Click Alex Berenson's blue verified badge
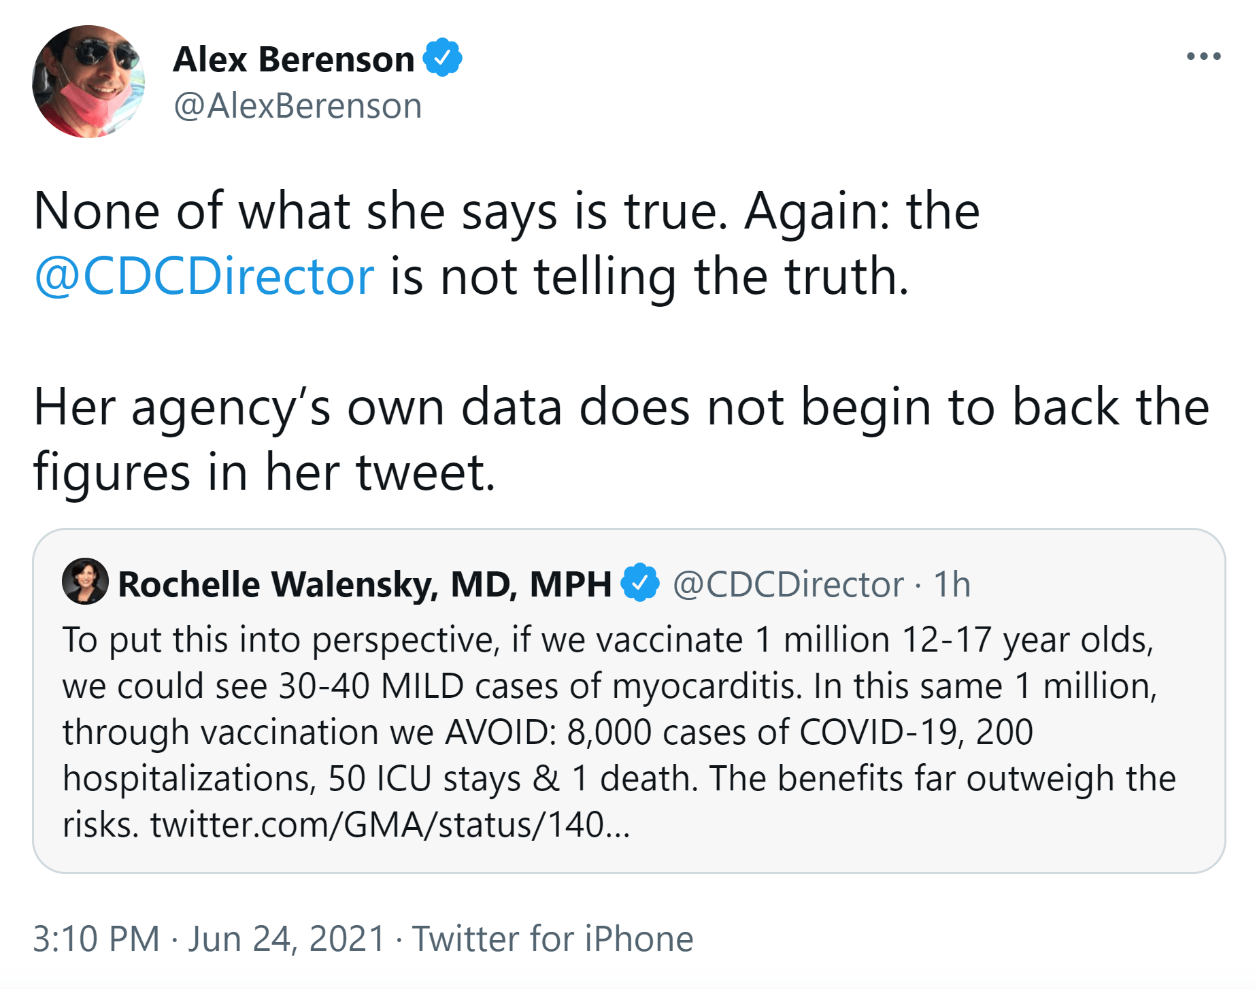Screen dimensions: 1255x989 443,58
